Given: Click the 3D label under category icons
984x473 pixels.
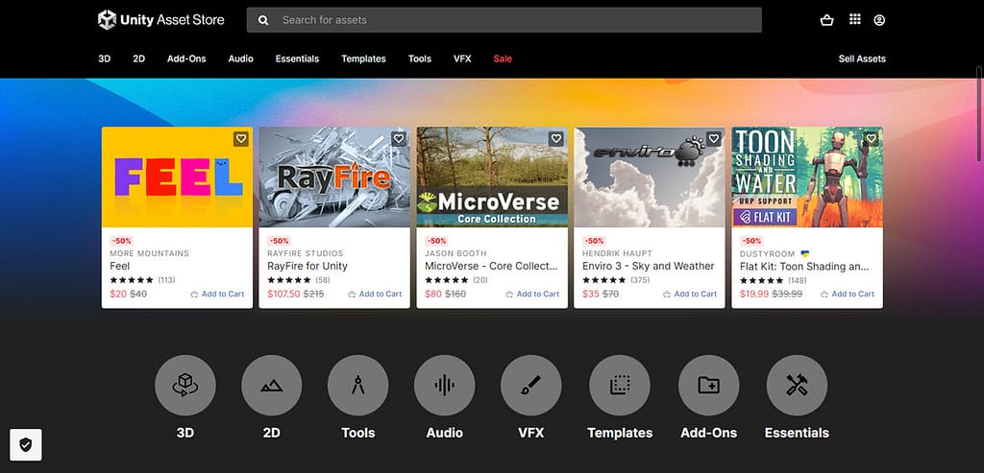Looking at the screenshot, I should point(185,433).
